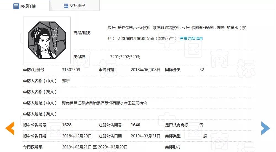Select preliminary announcement issue 1628

[67, 125]
